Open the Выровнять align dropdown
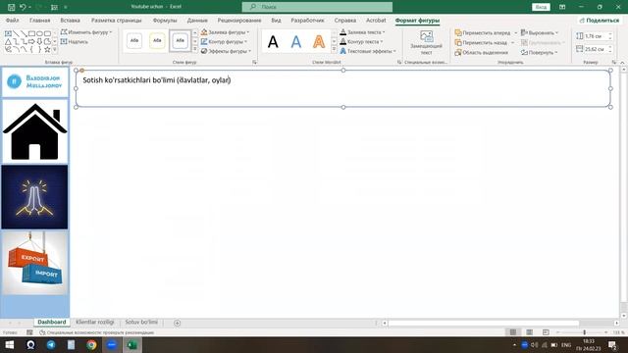The height and width of the screenshot is (353, 628). (539, 32)
